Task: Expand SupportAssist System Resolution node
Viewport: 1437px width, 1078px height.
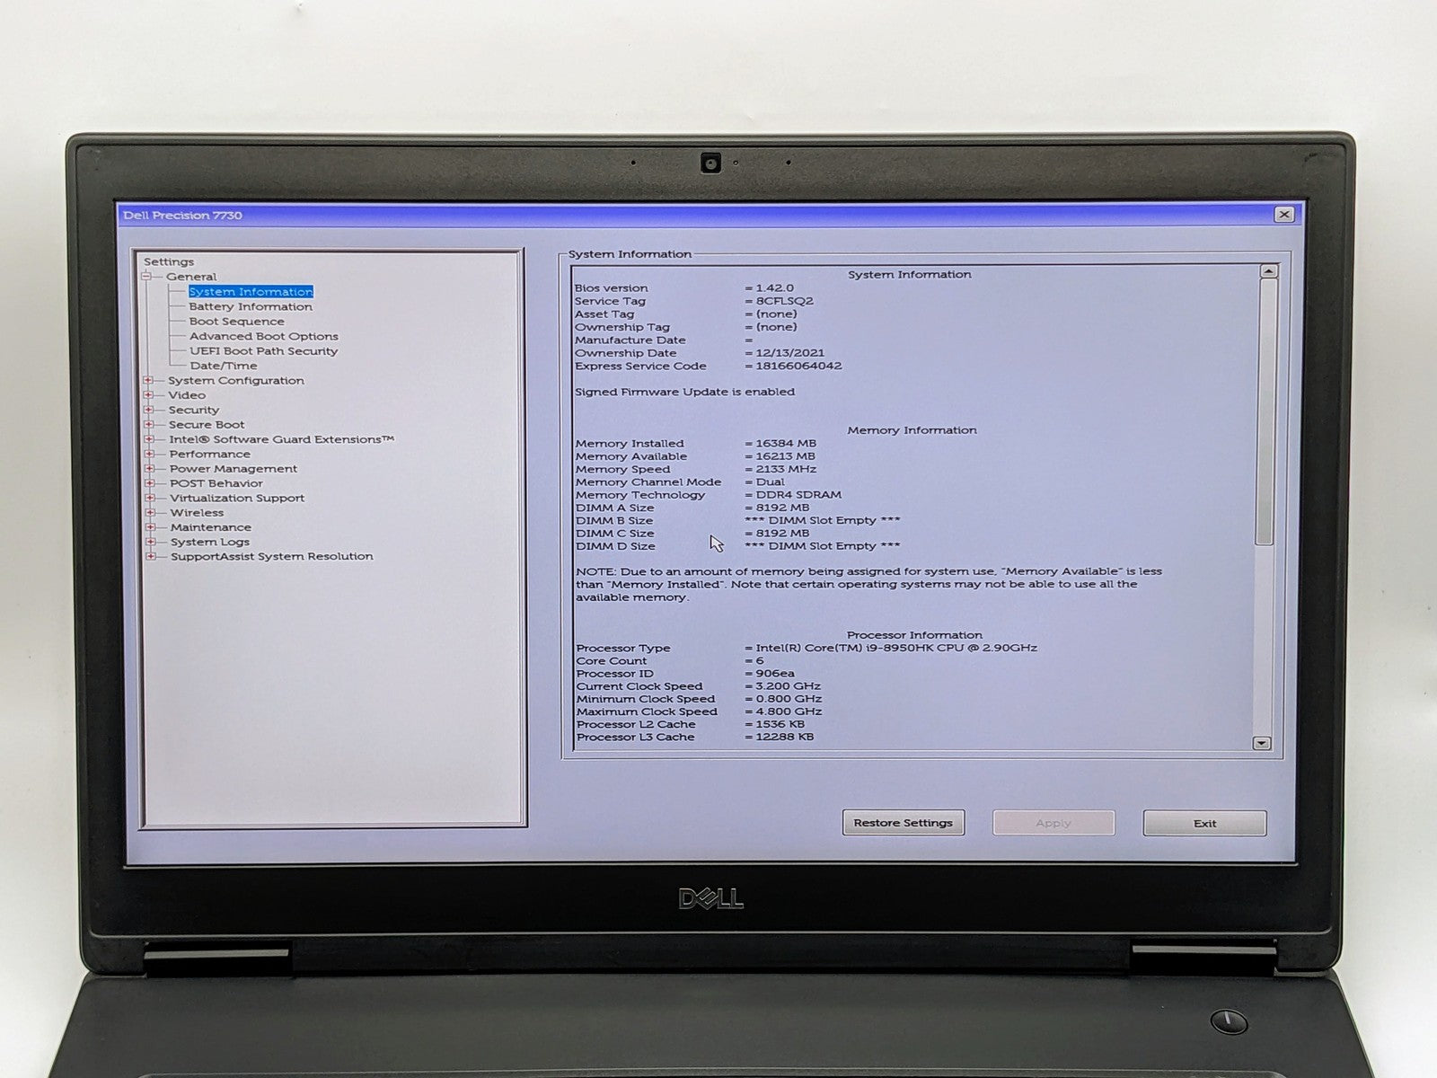Action: pyautogui.click(x=151, y=557)
